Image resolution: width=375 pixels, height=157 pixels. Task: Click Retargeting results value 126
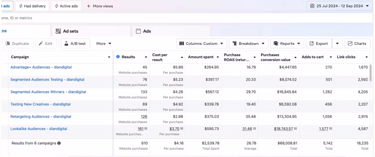(x=144, y=117)
